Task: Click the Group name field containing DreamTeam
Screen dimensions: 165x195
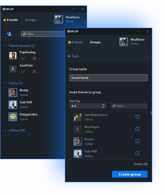Action: coord(108,78)
